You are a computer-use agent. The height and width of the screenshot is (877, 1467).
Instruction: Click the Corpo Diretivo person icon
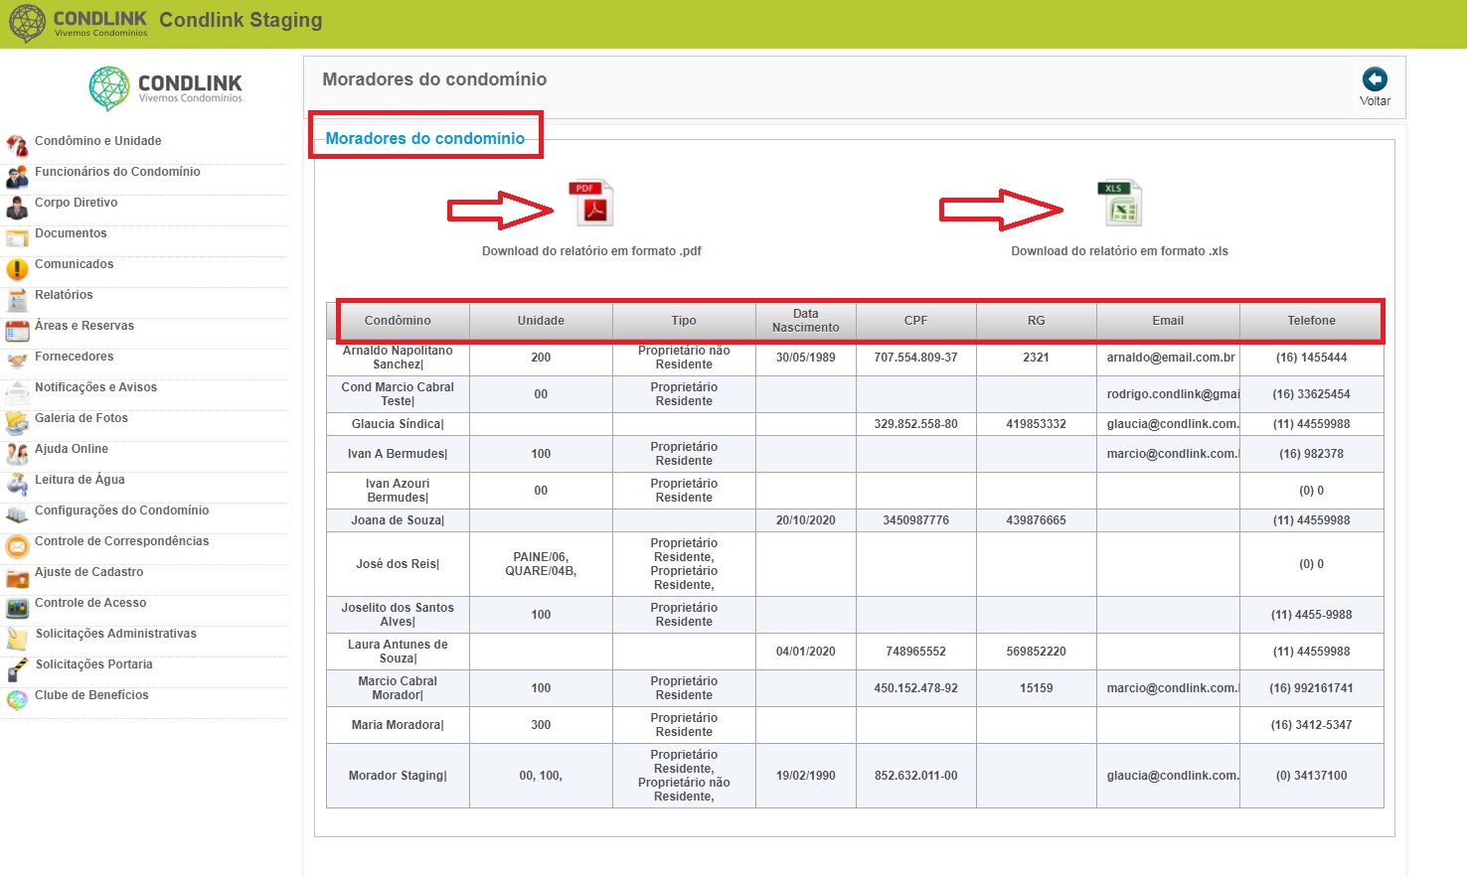(17, 207)
